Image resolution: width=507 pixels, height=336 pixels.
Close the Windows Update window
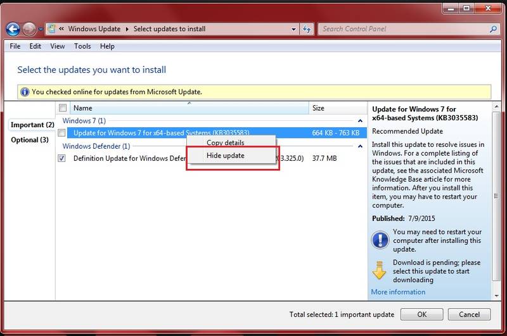(x=488, y=8)
